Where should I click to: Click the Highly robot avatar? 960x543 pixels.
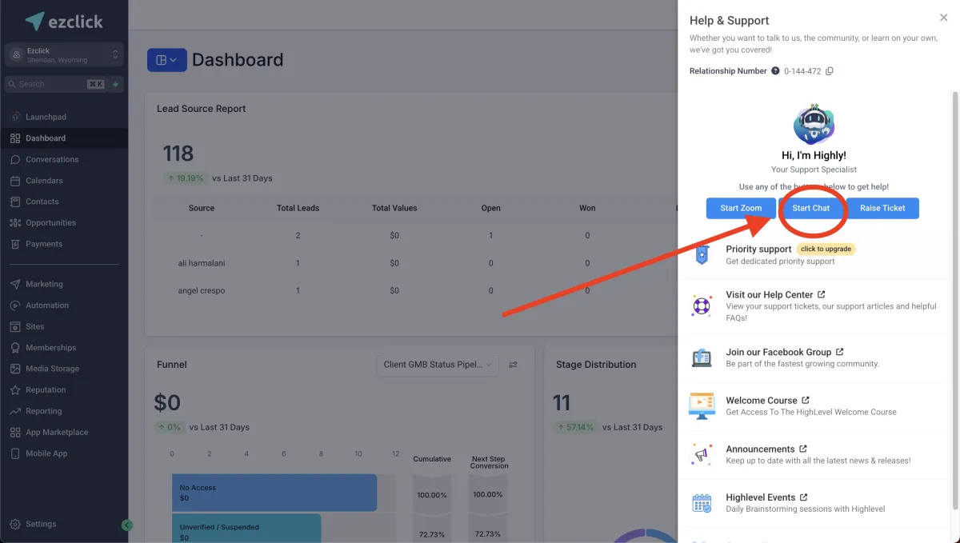point(814,124)
